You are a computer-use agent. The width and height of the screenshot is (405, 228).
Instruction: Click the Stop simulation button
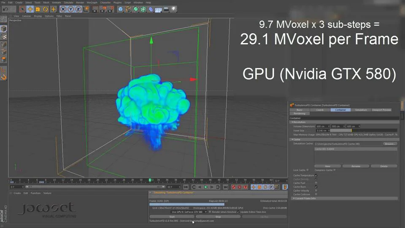(x=218, y=217)
